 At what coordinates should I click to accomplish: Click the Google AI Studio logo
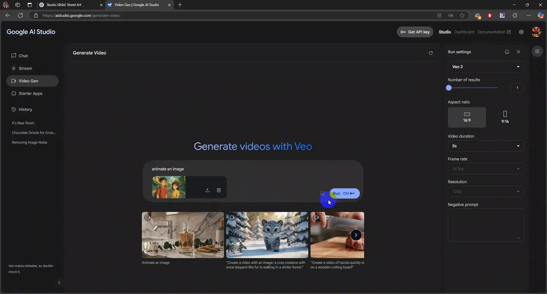pyautogui.click(x=31, y=32)
